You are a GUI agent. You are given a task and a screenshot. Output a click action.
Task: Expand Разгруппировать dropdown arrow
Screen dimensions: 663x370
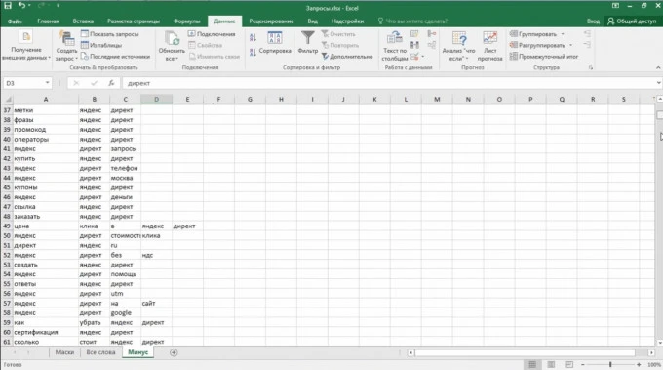tap(570, 45)
